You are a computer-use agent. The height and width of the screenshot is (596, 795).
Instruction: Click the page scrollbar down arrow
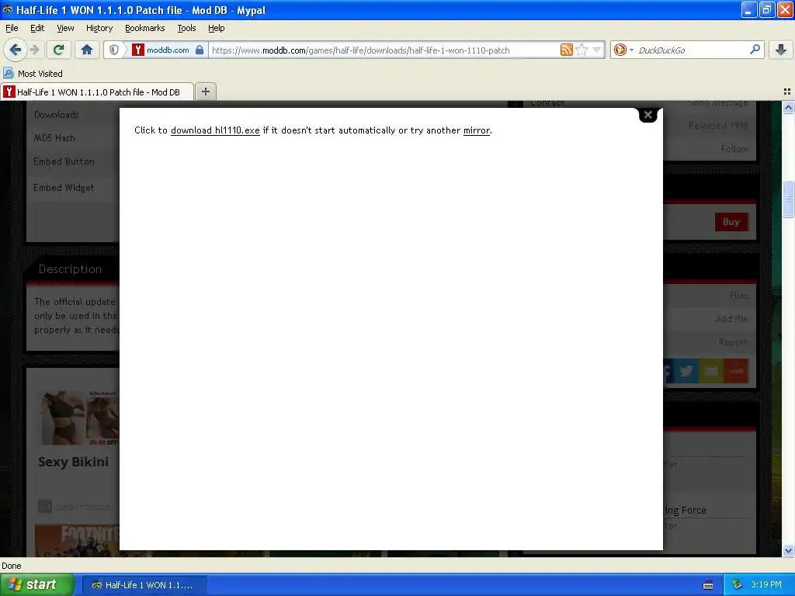[788, 550]
